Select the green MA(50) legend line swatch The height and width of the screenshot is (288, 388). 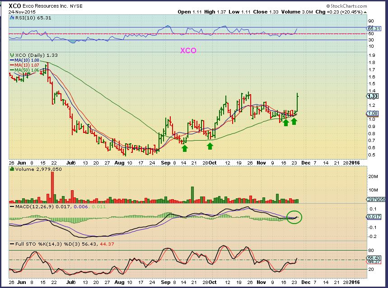pos(12,70)
